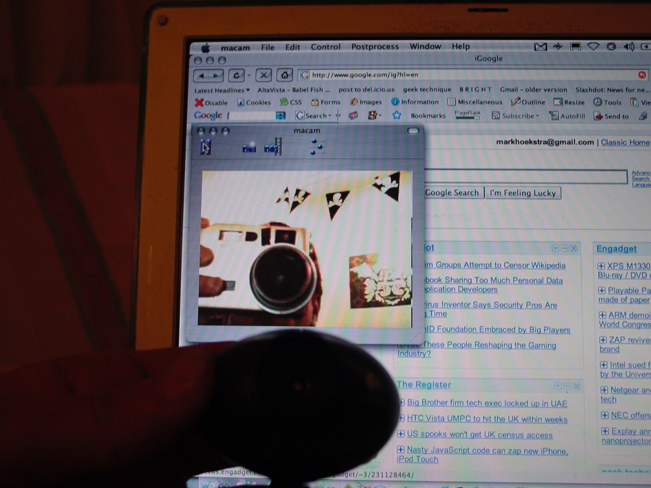Click the Tools web developer toolbar item
This screenshot has height=488, width=651.
click(607, 102)
